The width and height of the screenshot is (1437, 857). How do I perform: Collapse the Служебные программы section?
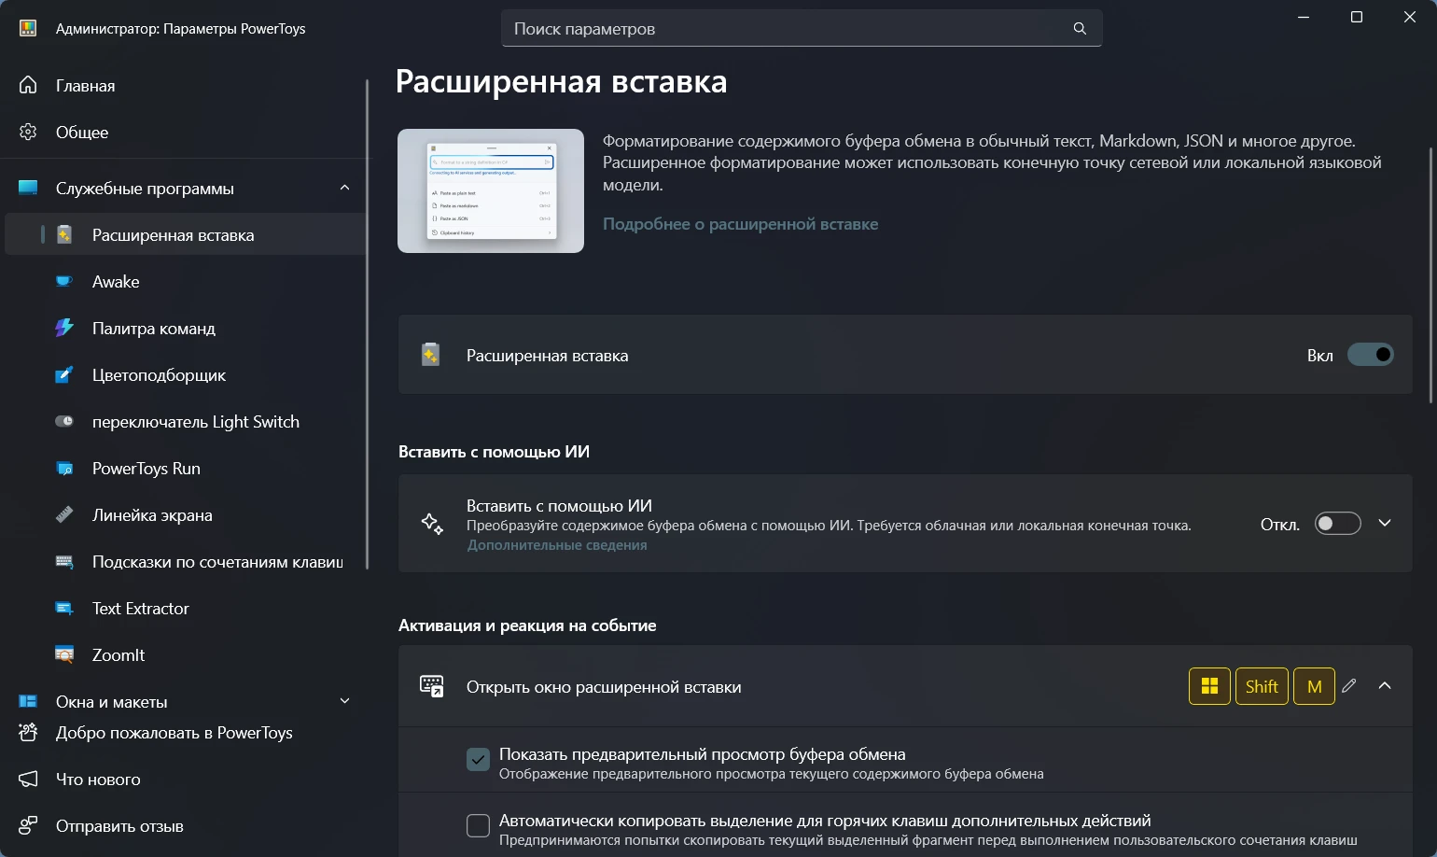(x=344, y=189)
